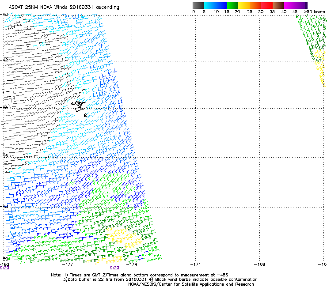The height and width of the screenshot is (287, 327).
Task: Click the purple '9:20' time below -180
Action: (4, 268)
